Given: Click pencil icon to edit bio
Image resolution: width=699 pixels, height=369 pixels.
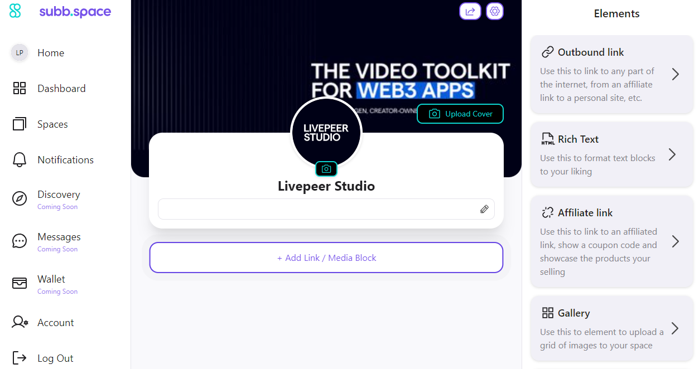Looking at the screenshot, I should pyautogui.click(x=484, y=209).
